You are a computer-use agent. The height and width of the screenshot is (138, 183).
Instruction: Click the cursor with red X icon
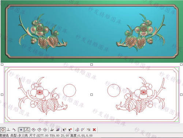(70, 130)
